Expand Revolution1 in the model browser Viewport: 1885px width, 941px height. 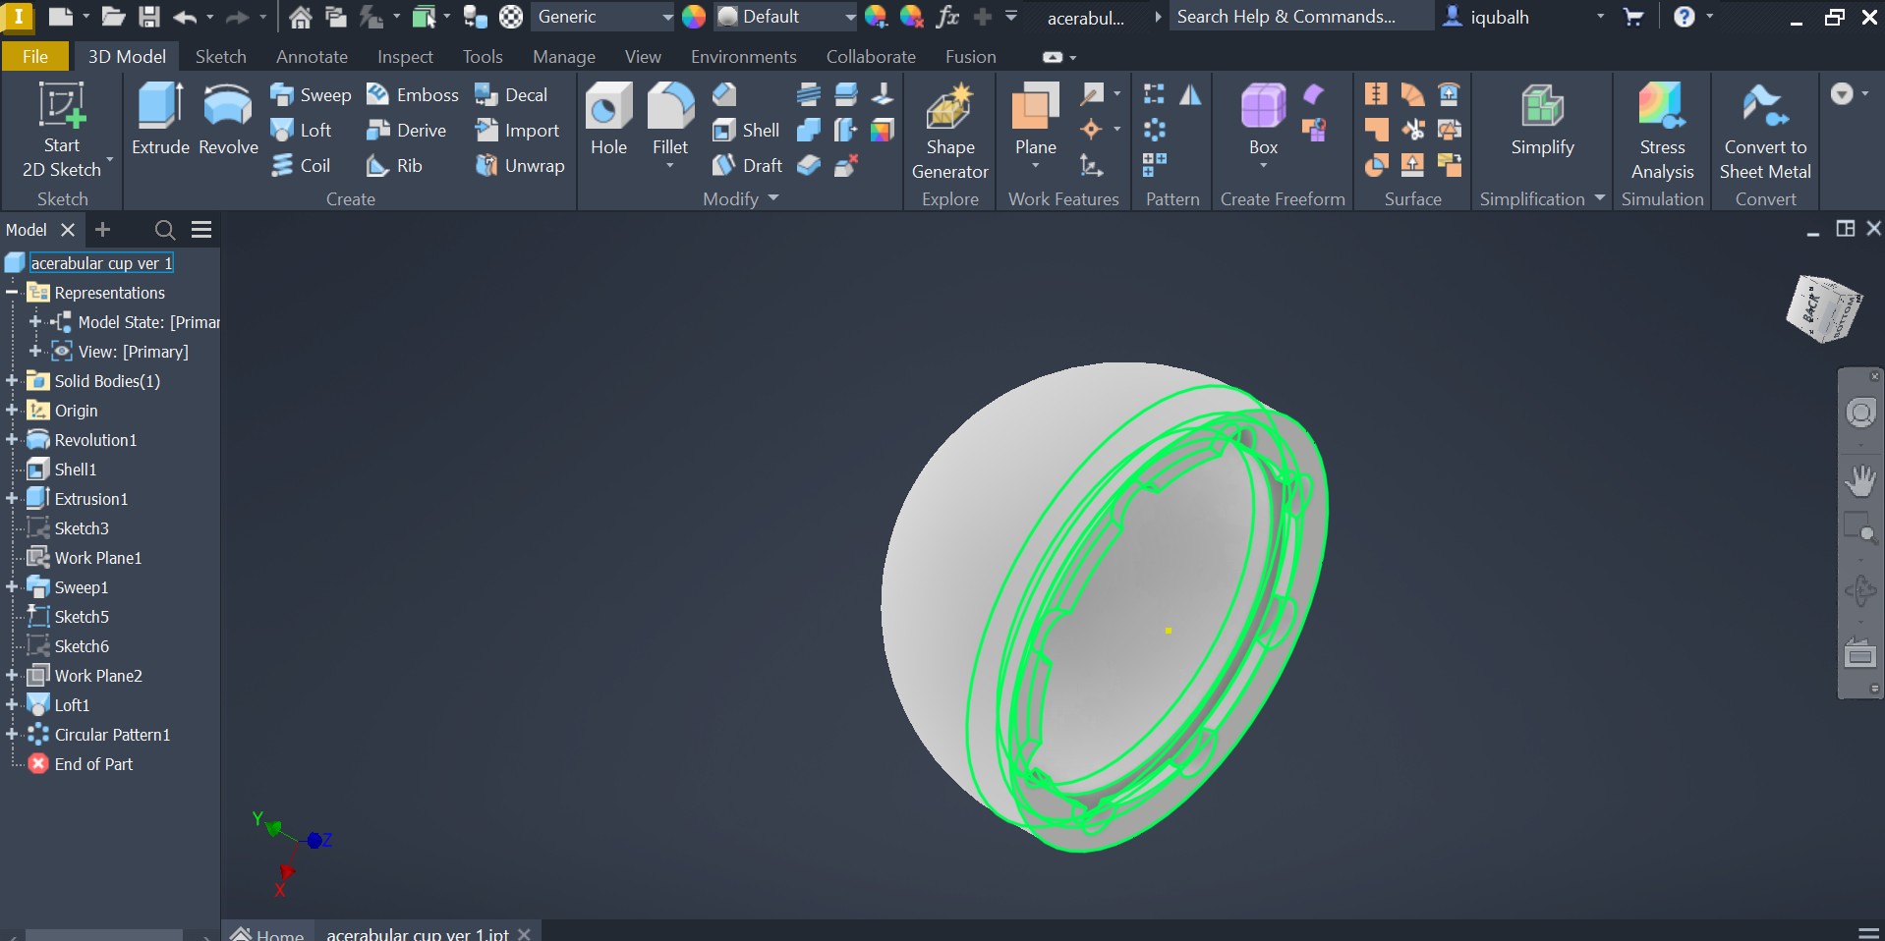pyautogui.click(x=12, y=440)
